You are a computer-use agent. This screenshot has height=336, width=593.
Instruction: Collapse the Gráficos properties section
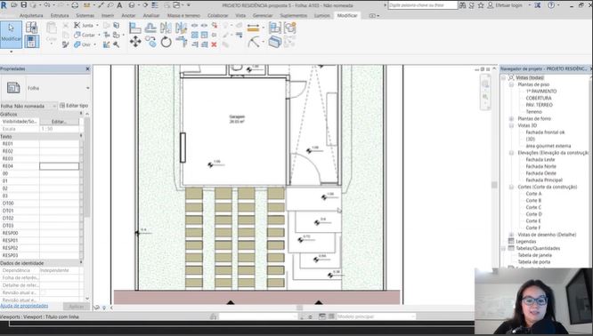click(81, 114)
